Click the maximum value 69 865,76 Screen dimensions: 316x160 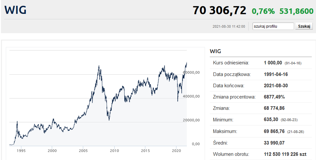point(274,131)
